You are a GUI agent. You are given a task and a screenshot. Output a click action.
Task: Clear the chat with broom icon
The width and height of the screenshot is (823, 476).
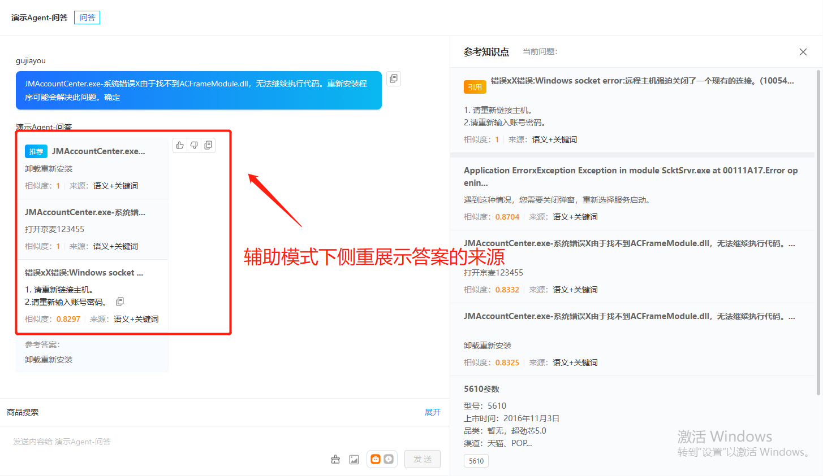click(x=335, y=459)
